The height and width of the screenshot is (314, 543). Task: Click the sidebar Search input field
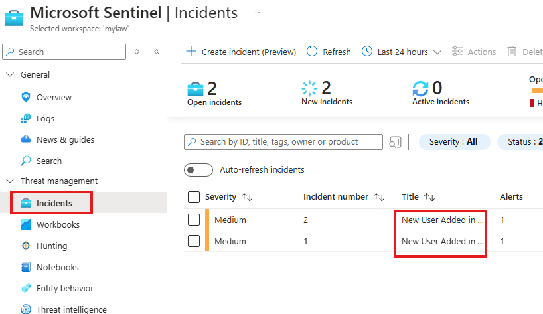(x=64, y=52)
